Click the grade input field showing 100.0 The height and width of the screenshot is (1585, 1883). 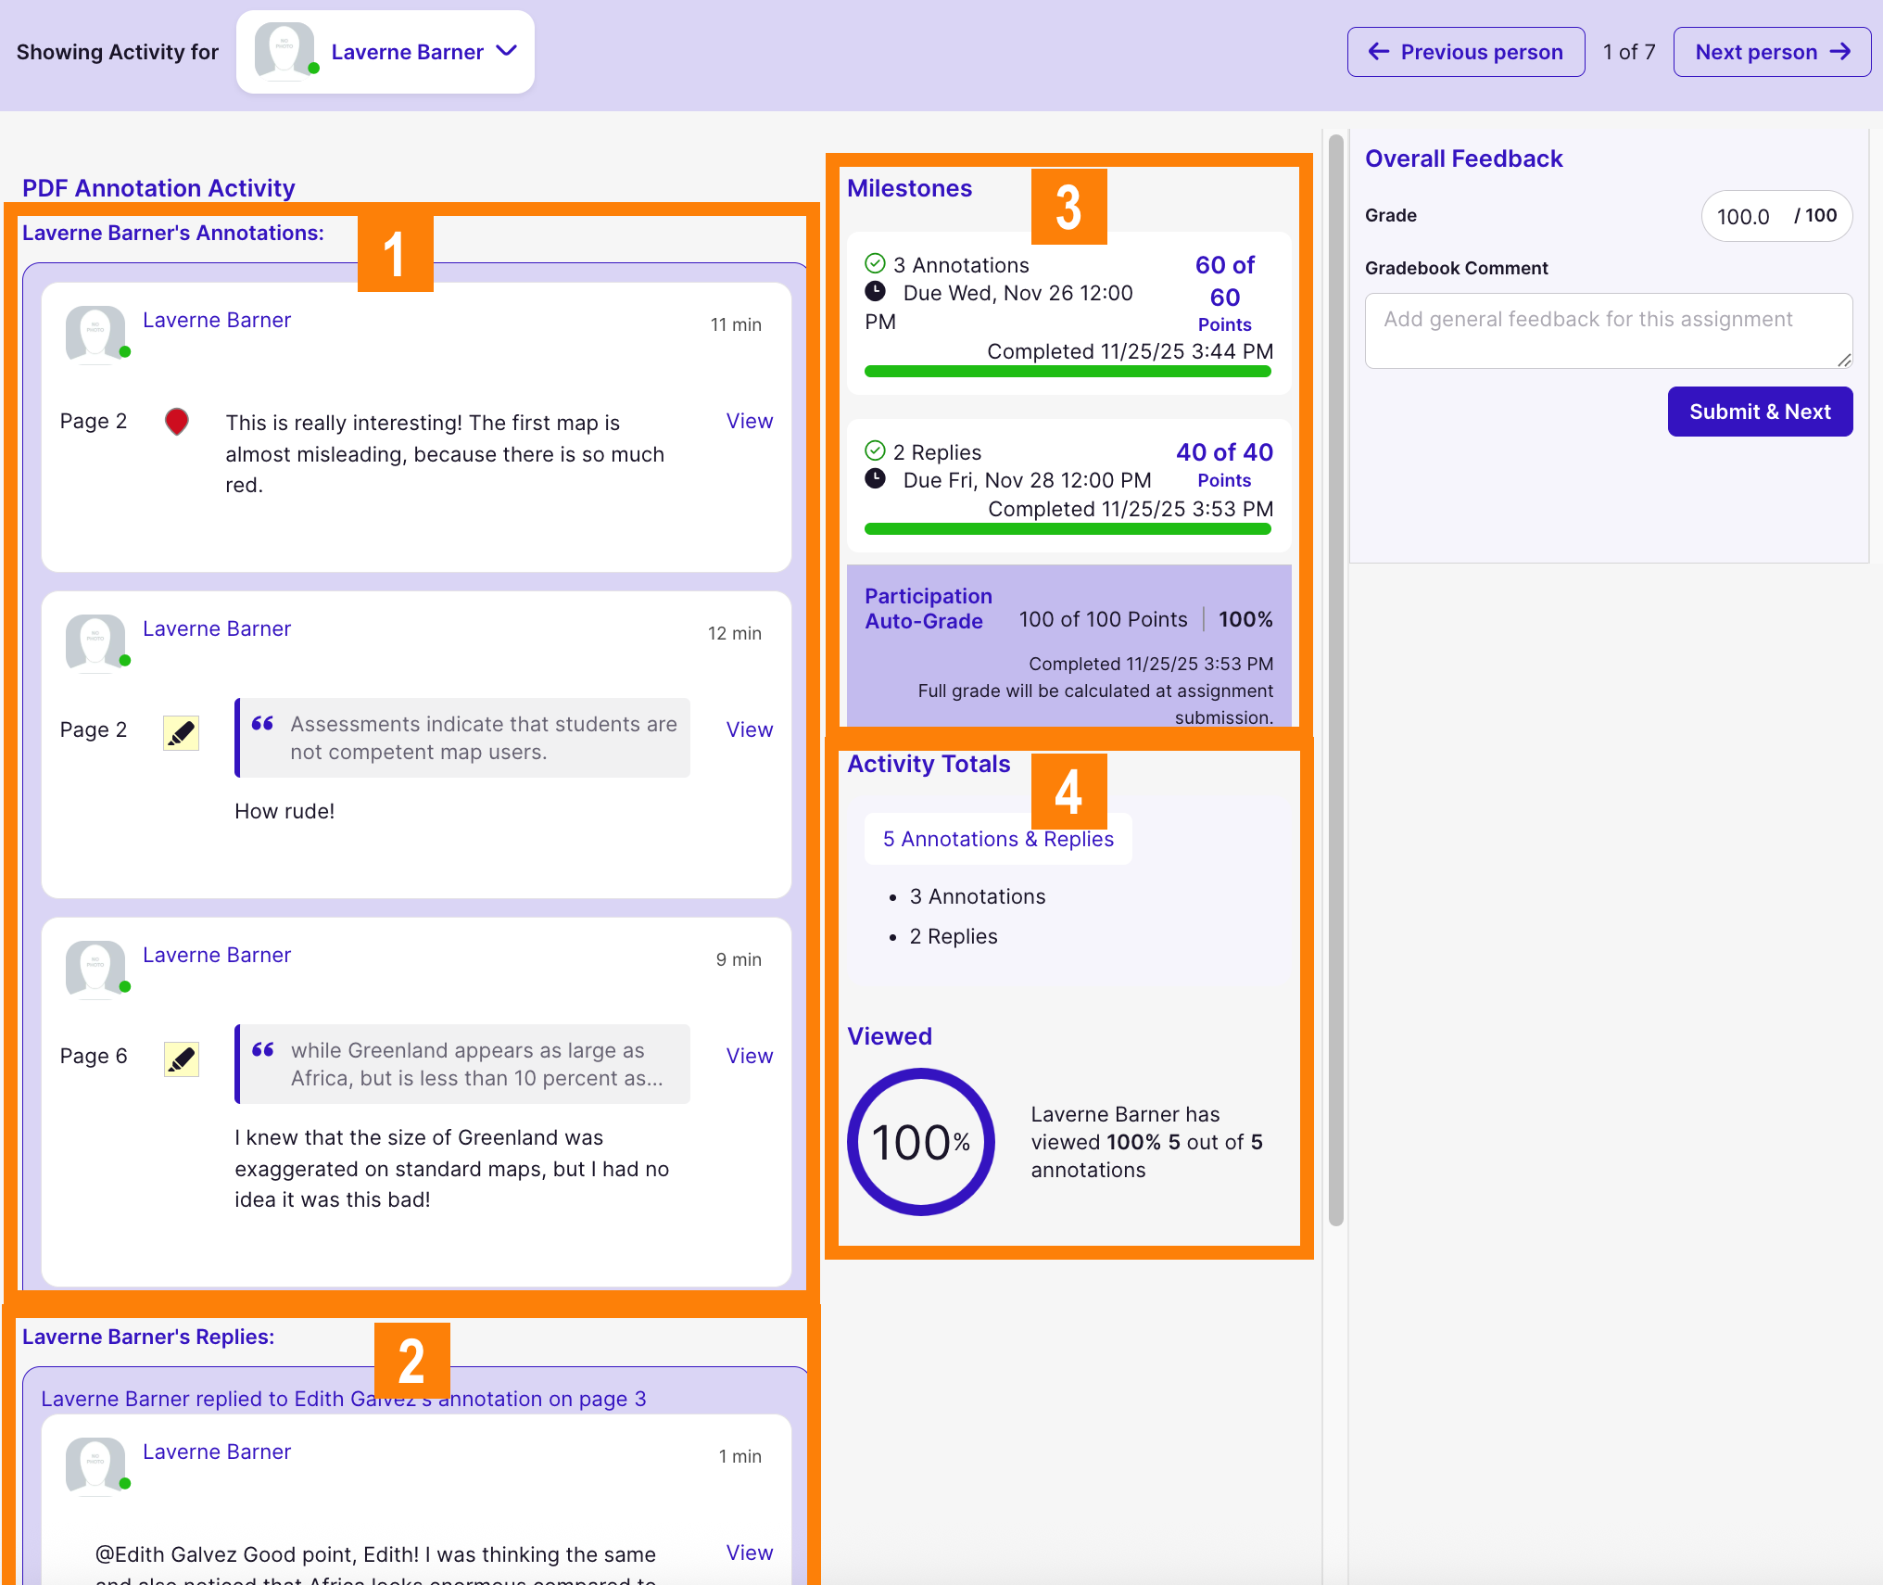(1744, 217)
